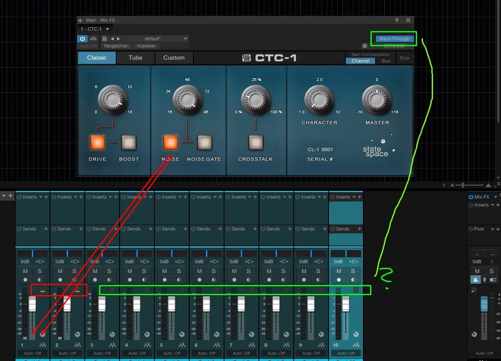Screen dimensions: 501x361
Task: Activate channel 1 Inserts power icon
Action: tap(19, 197)
